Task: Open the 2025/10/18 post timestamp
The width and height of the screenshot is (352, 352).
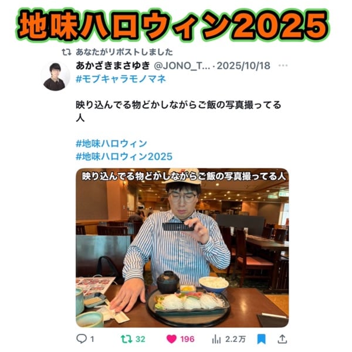Action: pos(243,66)
